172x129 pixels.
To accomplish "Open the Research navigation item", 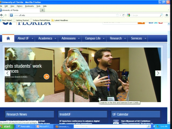I will pos(116,38).
